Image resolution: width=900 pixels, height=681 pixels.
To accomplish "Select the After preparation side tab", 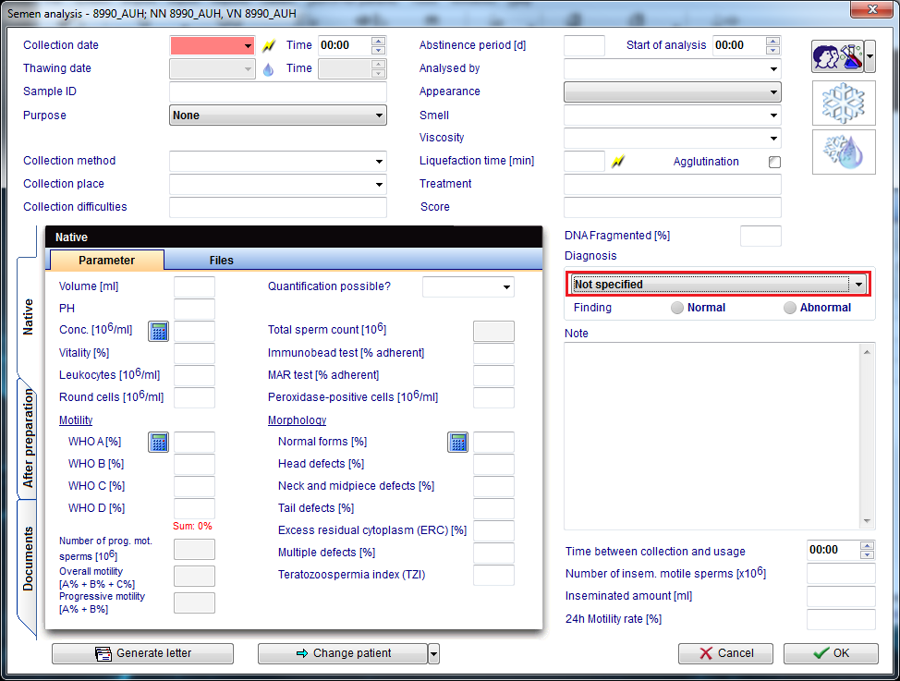I will [27, 438].
